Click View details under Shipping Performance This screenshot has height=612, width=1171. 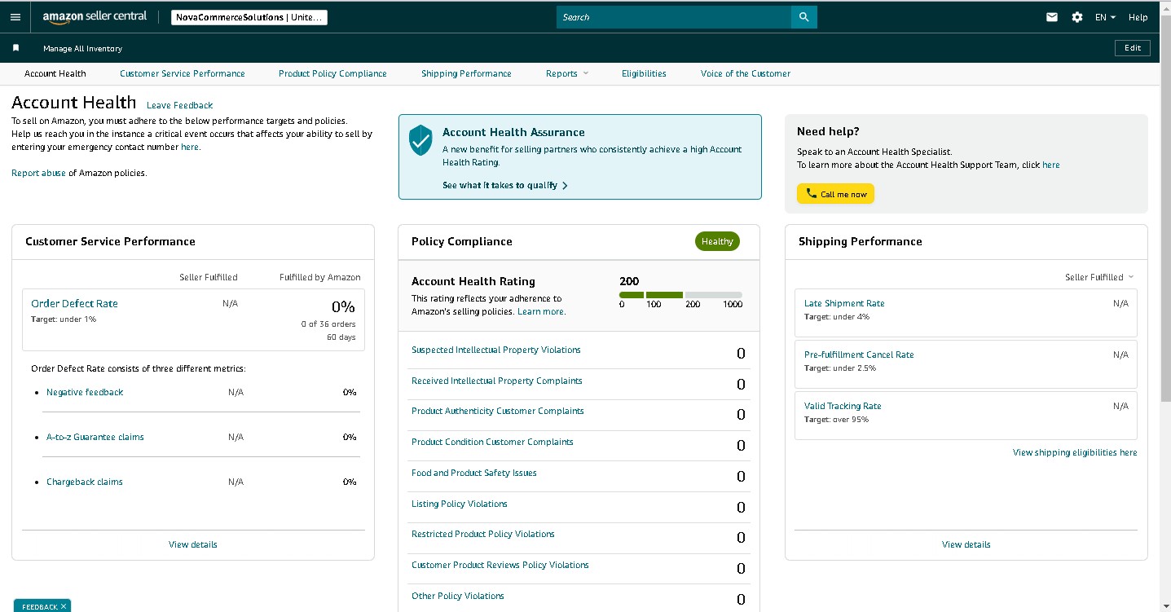pos(966,544)
